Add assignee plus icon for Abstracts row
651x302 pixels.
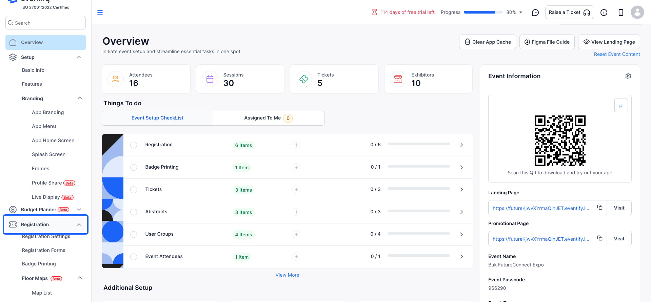click(296, 212)
